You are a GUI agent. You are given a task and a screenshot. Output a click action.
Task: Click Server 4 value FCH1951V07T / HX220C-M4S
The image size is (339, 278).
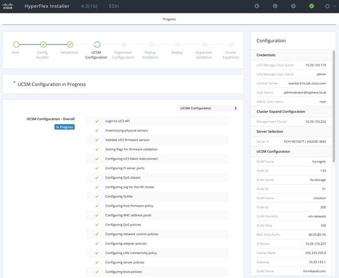pos(305,142)
